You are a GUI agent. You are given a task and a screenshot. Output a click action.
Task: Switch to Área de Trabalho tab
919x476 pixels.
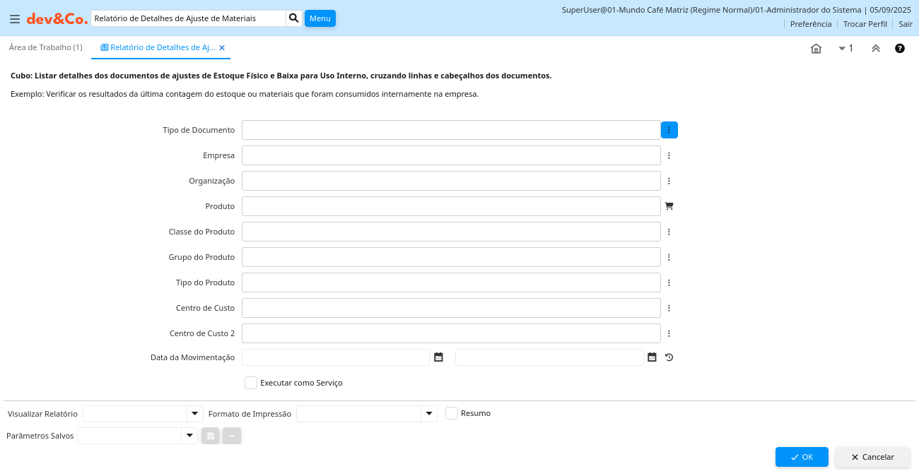[45, 47]
